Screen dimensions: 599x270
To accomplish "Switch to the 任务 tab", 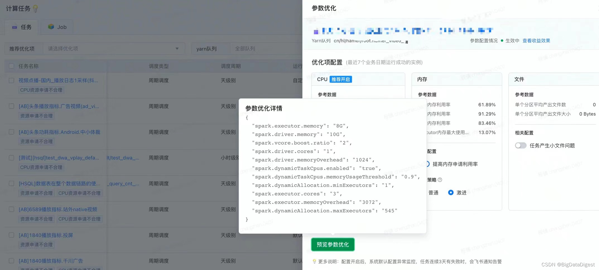I will [x=21, y=27].
